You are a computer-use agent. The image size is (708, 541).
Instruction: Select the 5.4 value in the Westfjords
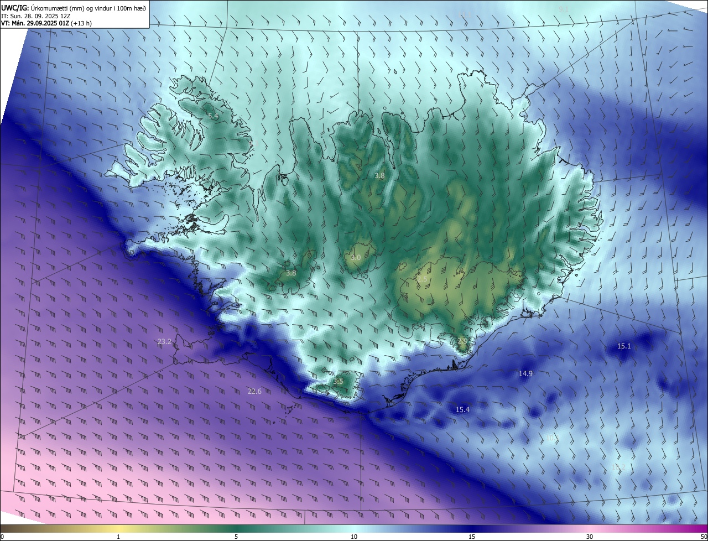[x=213, y=116]
